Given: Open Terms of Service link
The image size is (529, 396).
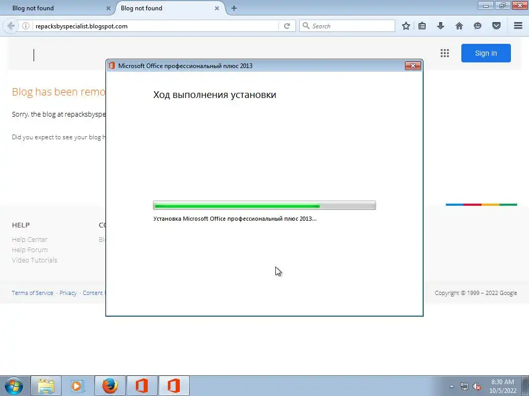Looking at the screenshot, I should [33, 293].
